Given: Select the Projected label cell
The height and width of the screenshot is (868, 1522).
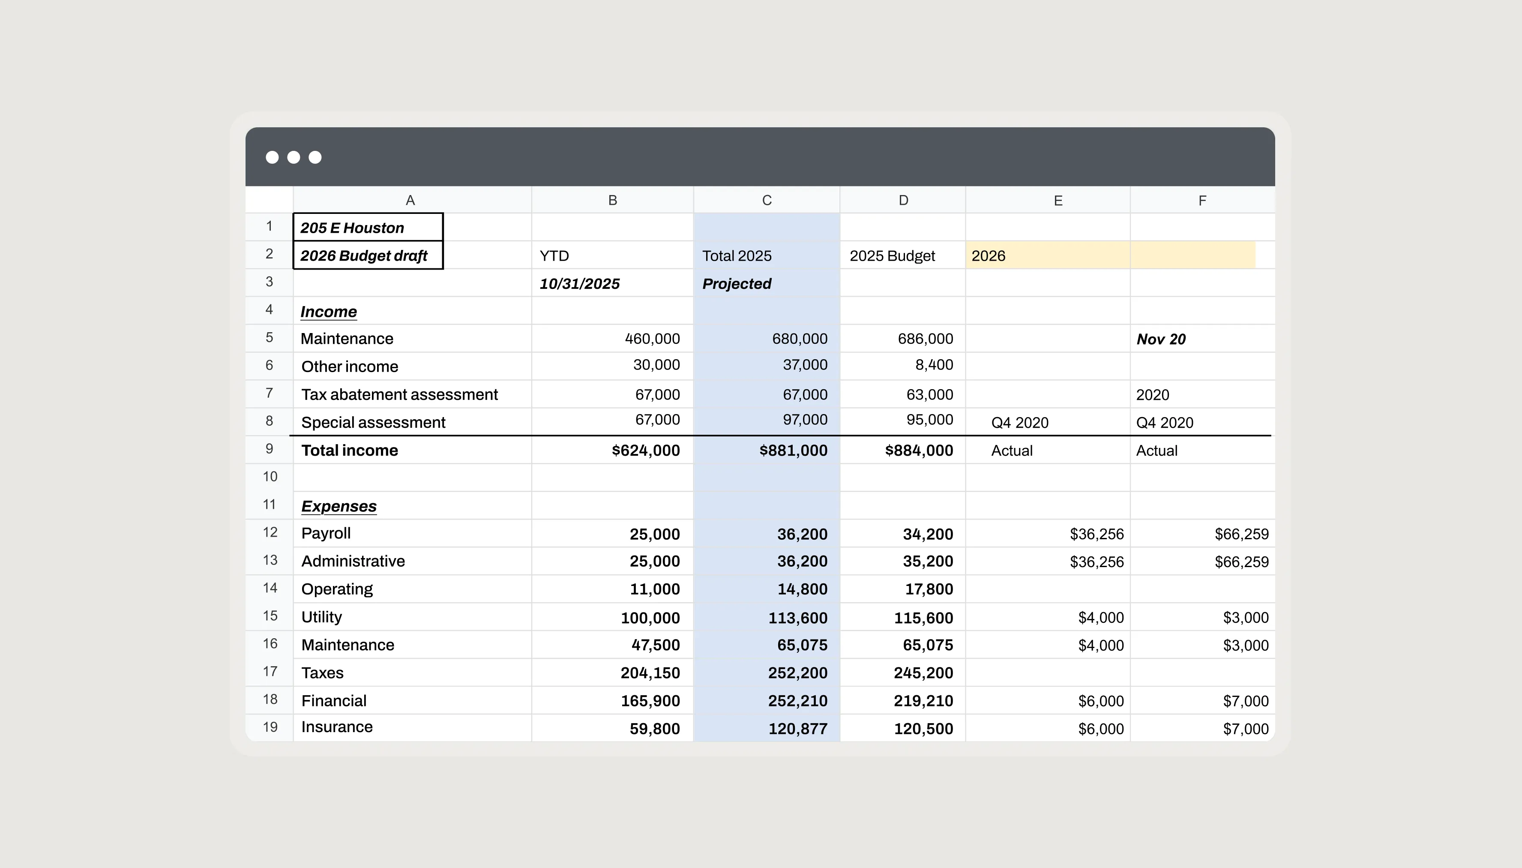Looking at the screenshot, I should (737, 284).
